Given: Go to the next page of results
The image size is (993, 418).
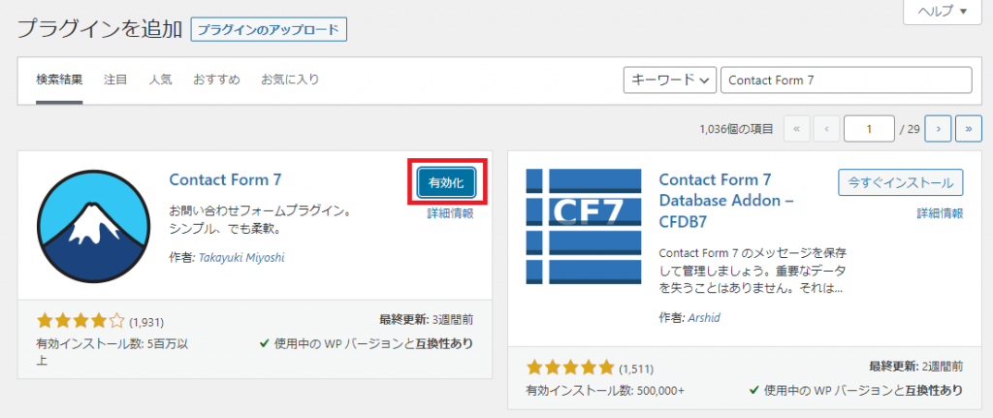Looking at the screenshot, I should point(938,129).
